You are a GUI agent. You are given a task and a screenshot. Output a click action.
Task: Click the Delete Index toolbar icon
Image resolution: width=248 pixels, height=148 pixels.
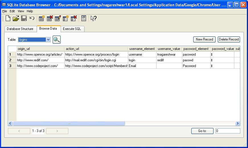point(74,18)
